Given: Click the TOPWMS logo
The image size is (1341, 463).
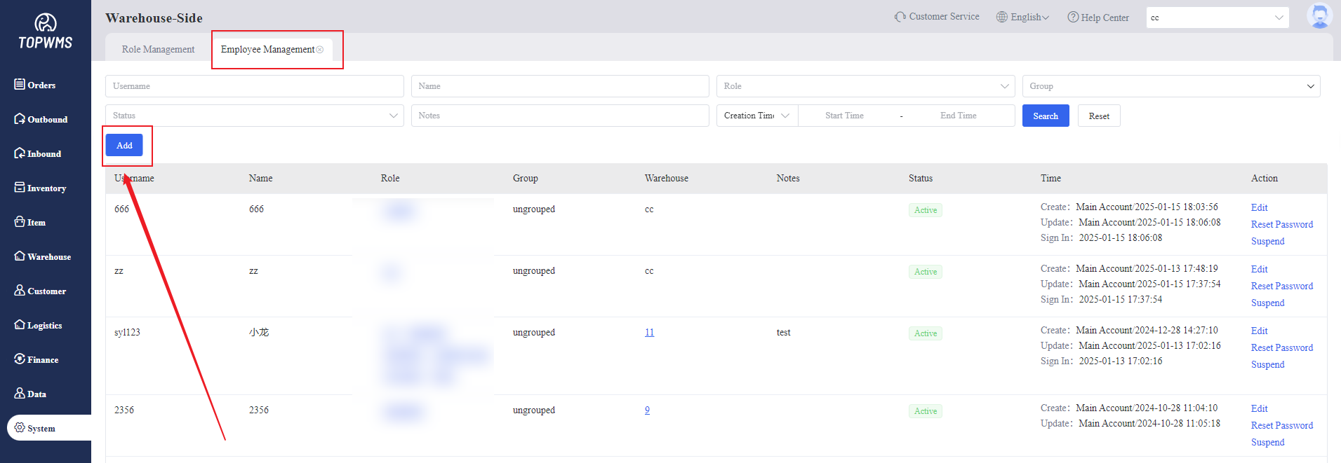Looking at the screenshot, I should pyautogui.click(x=46, y=32).
